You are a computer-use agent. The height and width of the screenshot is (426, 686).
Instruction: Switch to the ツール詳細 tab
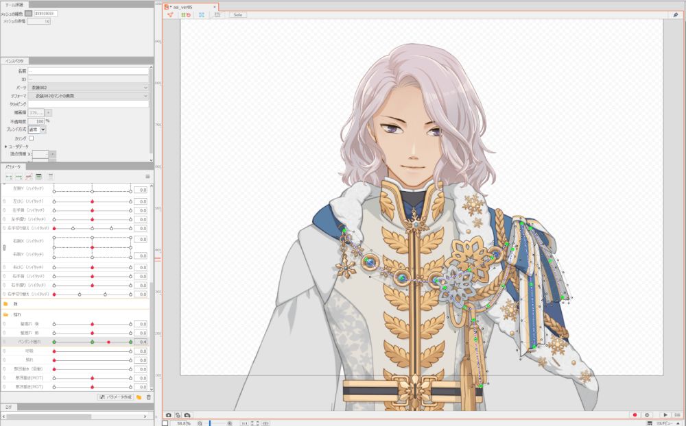pyautogui.click(x=14, y=5)
